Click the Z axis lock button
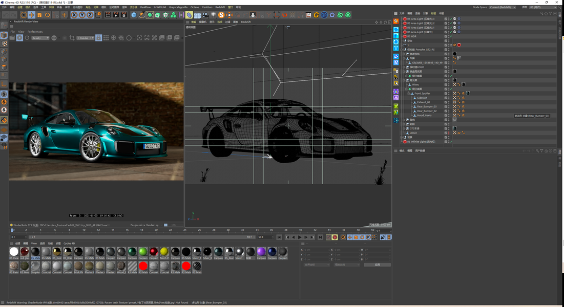Screen dimensions: 564x307 point(90,15)
